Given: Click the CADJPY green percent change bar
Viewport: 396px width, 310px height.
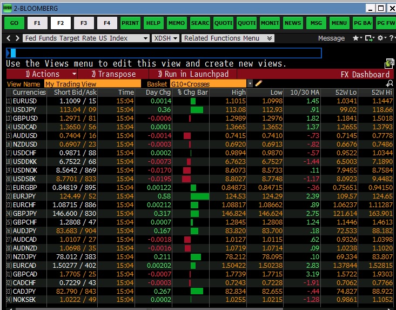Looking at the screenshot, I should click(197, 291).
